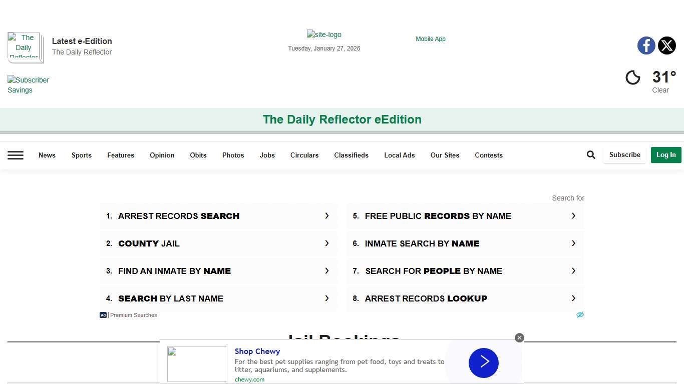Expand the ARREST RECORDS SEARCH chevron
The height and width of the screenshot is (384, 684).
point(326,215)
